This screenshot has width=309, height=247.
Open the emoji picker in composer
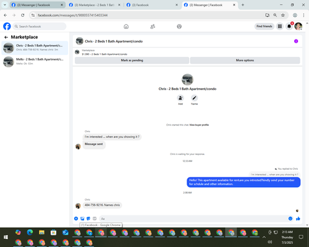tap(290, 219)
